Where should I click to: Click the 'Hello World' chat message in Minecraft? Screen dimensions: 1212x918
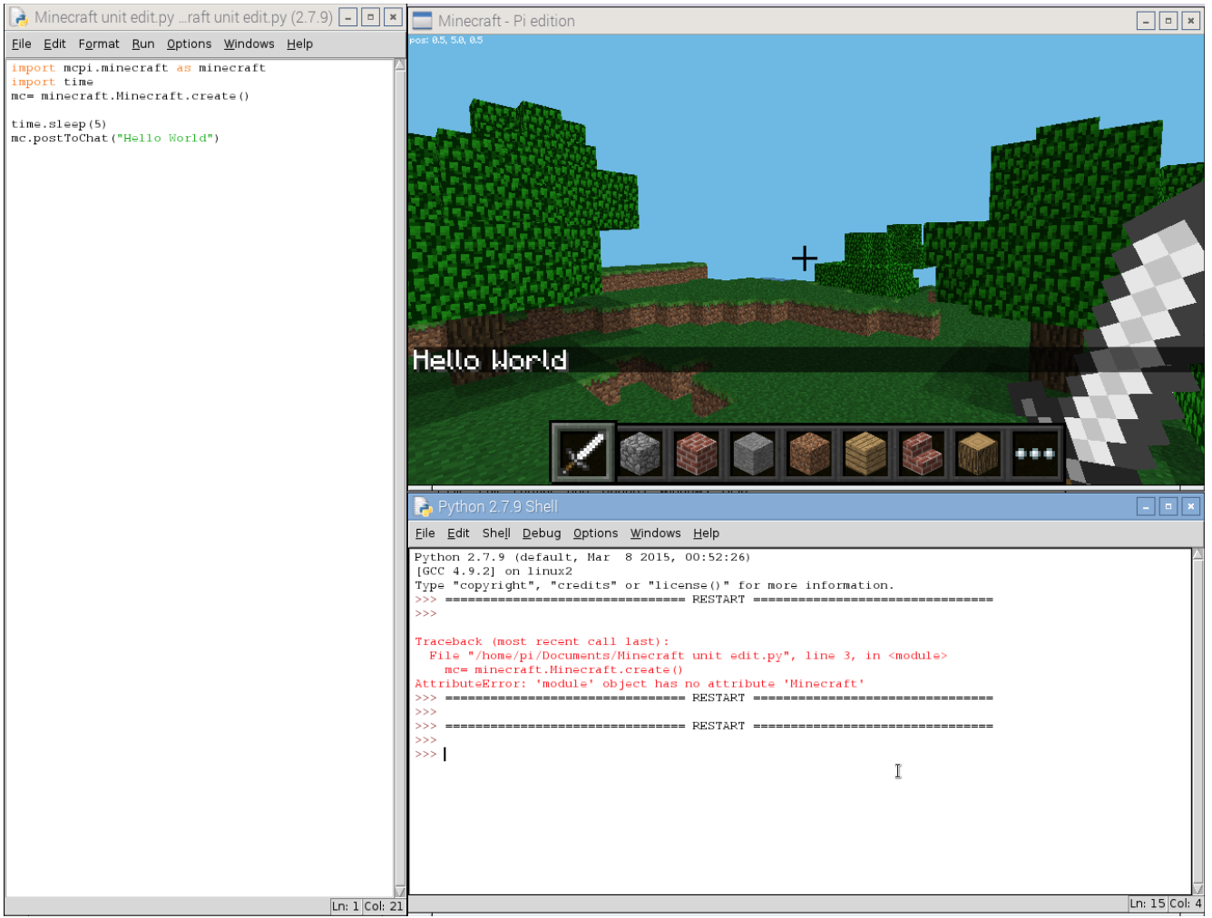[x=490, y=360]
